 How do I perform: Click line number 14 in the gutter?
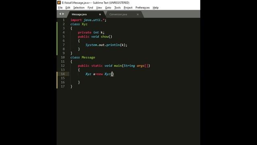(x=63, y=74)
